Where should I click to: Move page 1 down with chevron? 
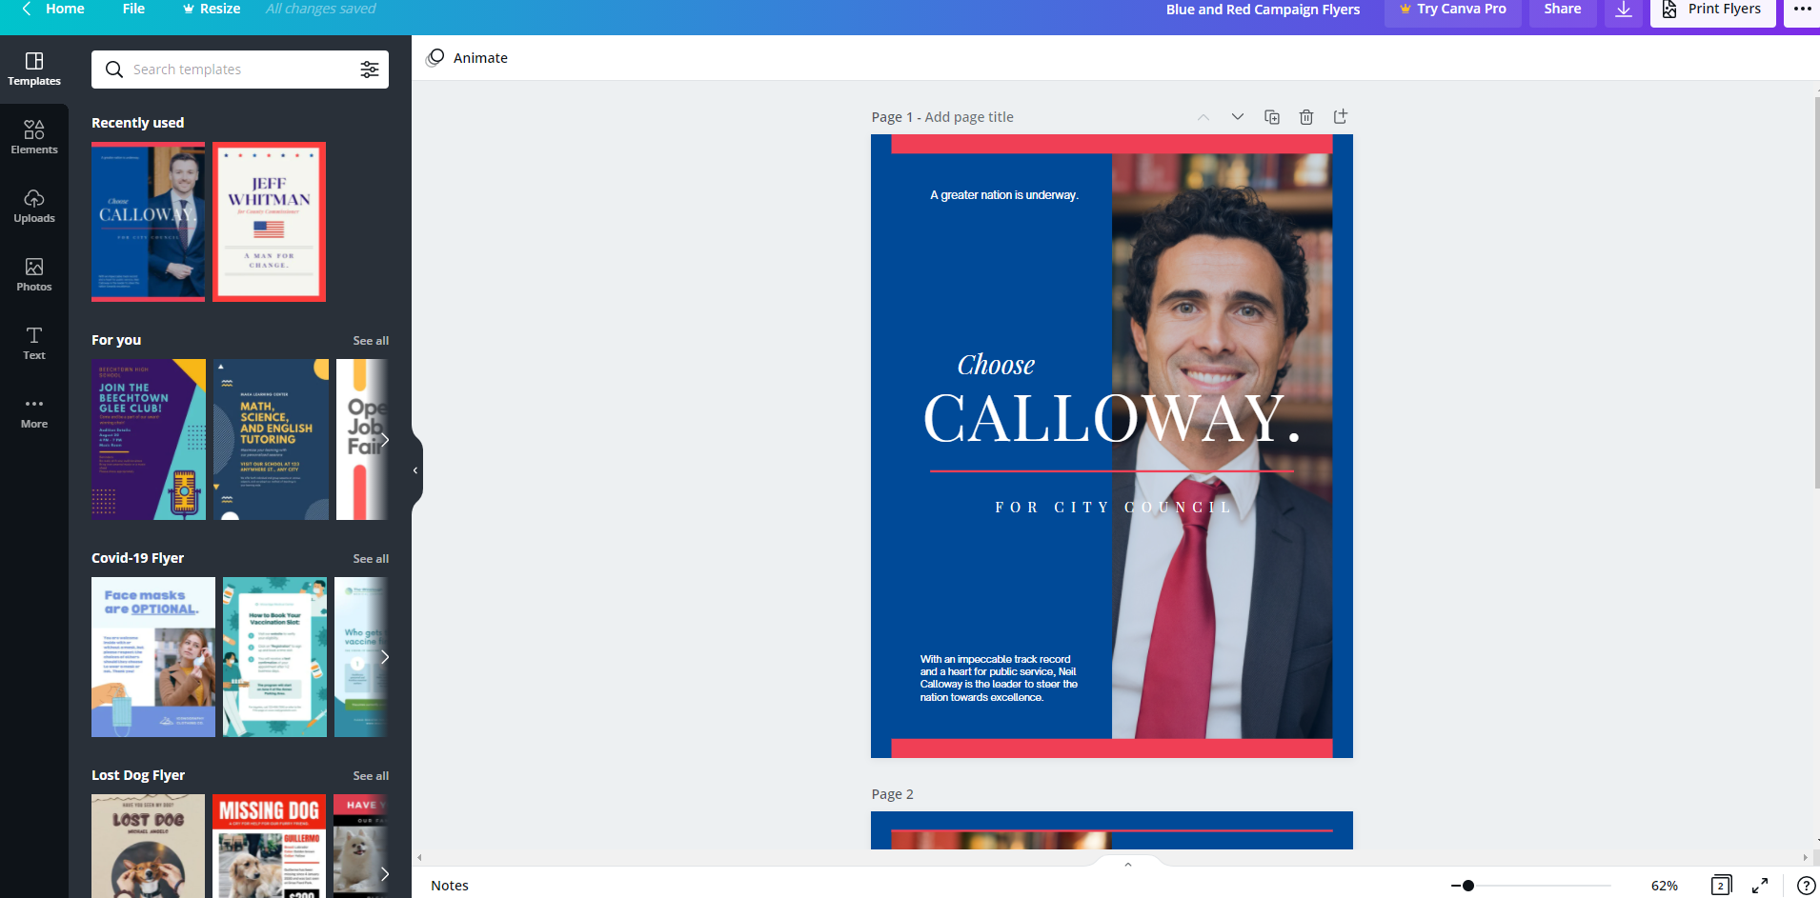pyautogui.click(x=1238, y=117)
